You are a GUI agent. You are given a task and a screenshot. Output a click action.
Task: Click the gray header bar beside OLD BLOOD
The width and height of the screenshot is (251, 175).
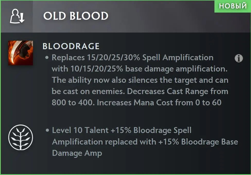(160, 16)
